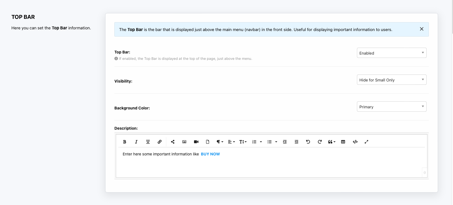Toggle italic text formatting
This screenshot has width=453, height=205.
136,142
